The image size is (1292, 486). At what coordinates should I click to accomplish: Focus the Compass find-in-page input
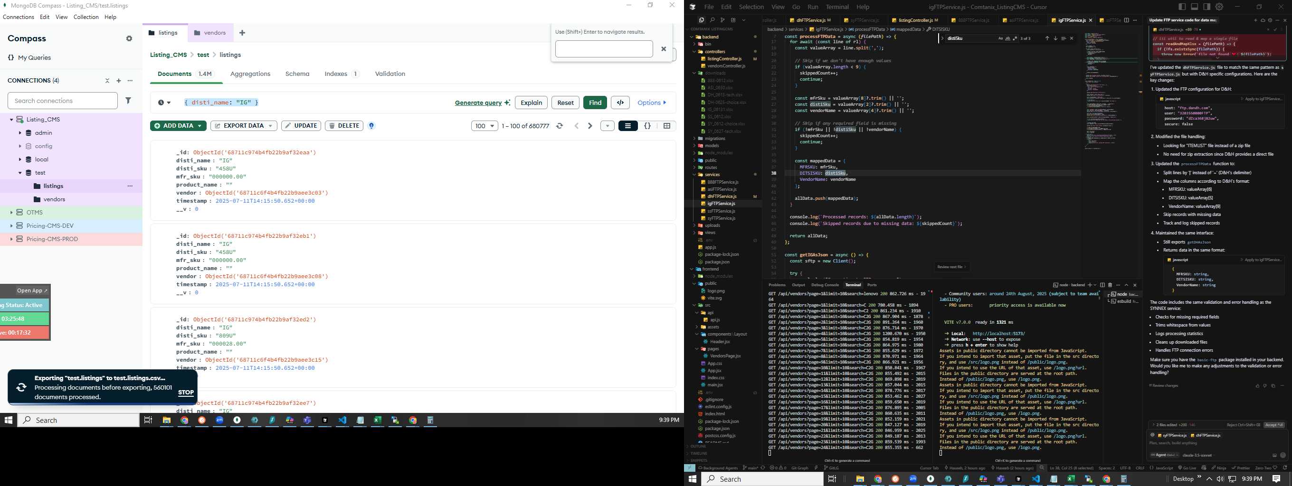pyautogui.click(x=604, y=49)
